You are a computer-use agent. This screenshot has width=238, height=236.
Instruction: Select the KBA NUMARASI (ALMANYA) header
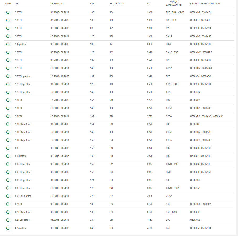(205, 4)
